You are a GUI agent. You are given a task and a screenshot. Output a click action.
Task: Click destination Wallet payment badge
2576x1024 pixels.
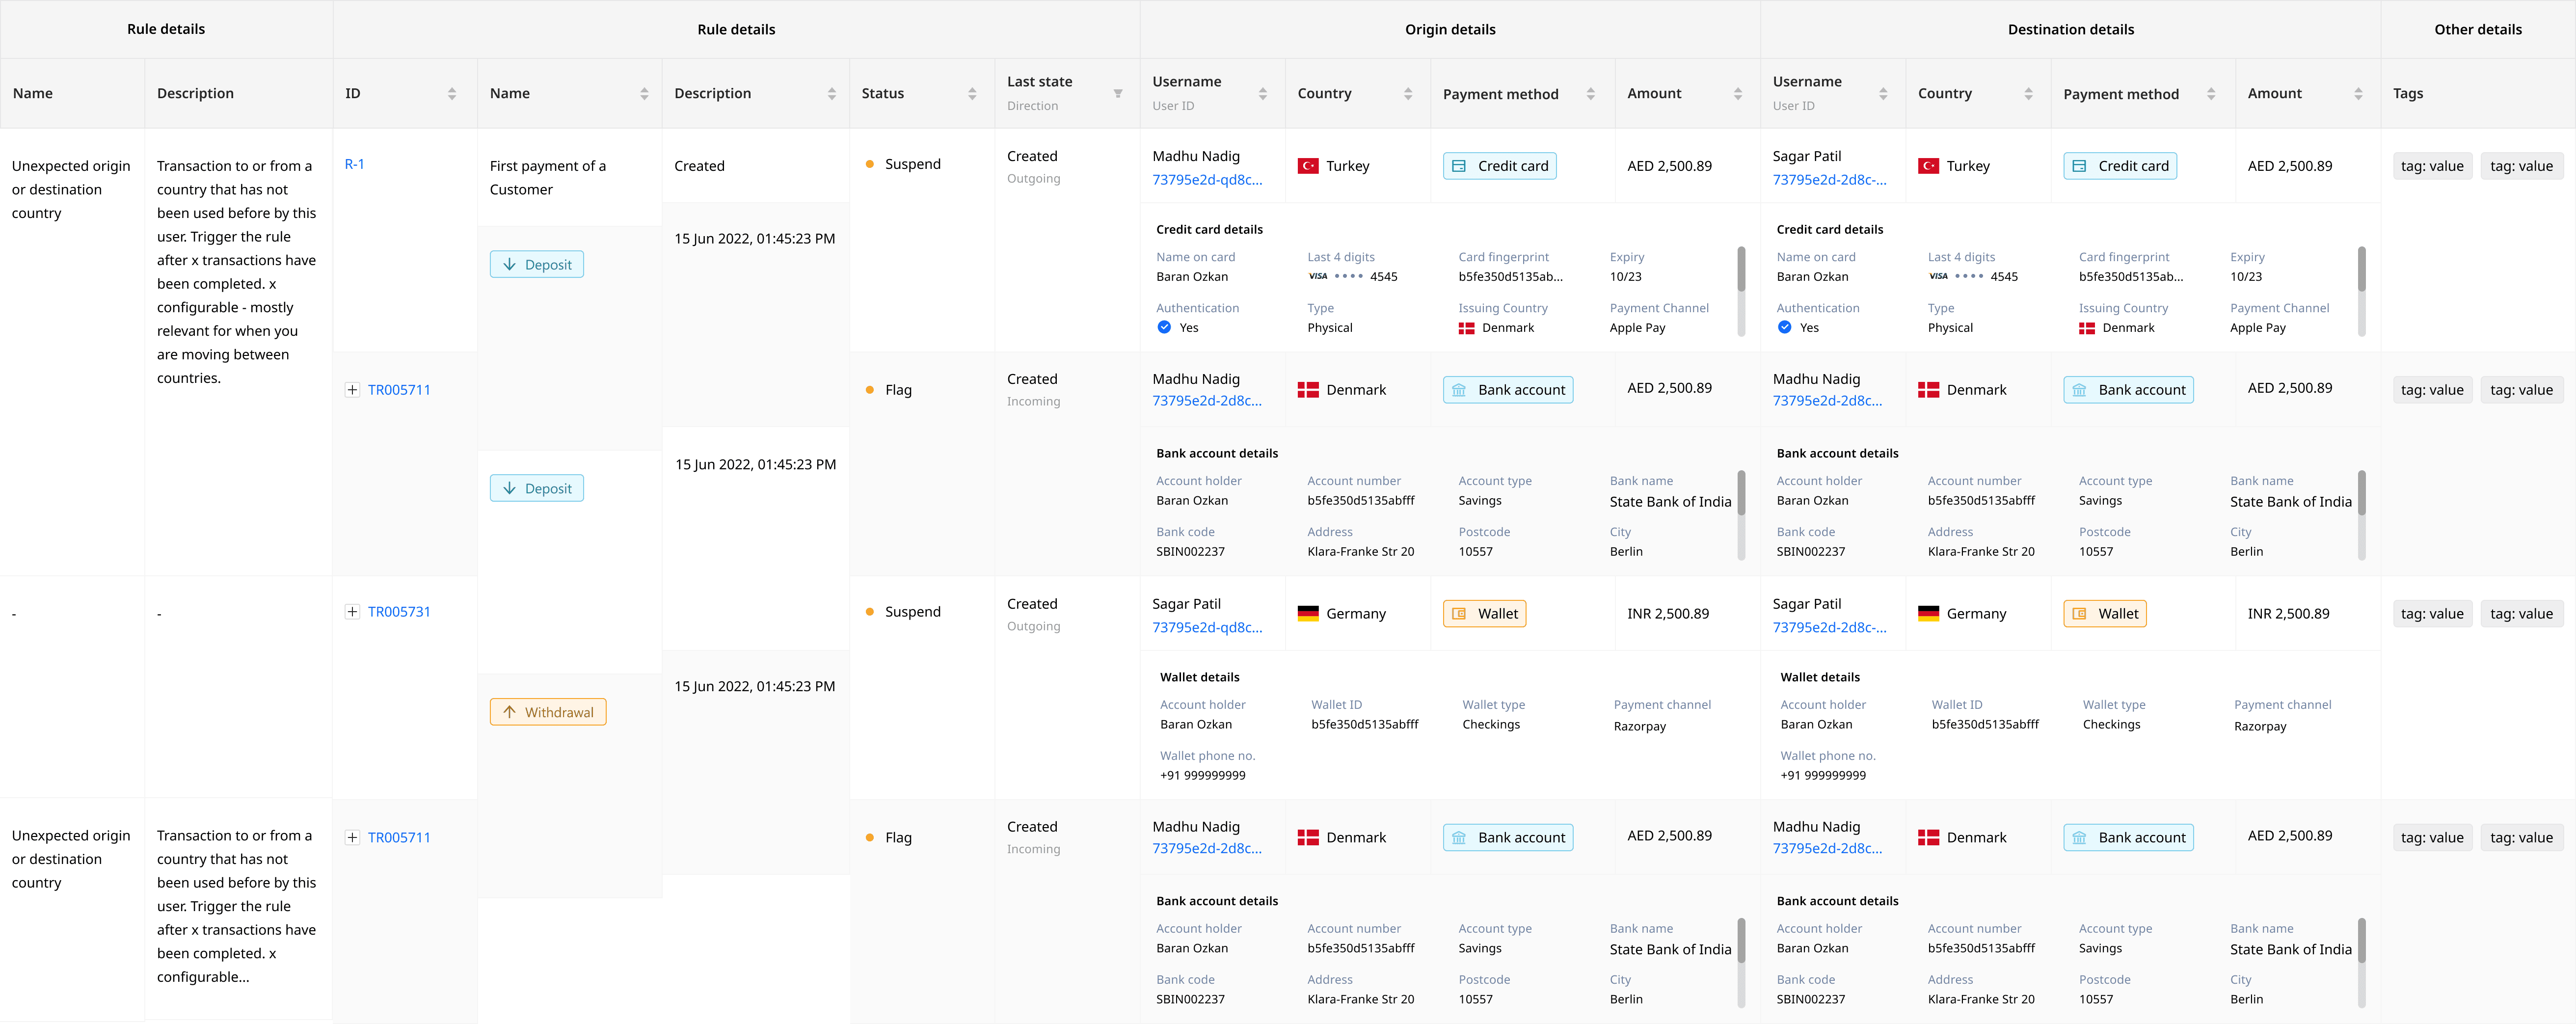(x=2104, y=614)
